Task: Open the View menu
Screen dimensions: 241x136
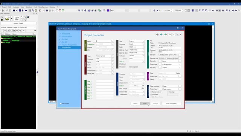Action: coord(23,7)
